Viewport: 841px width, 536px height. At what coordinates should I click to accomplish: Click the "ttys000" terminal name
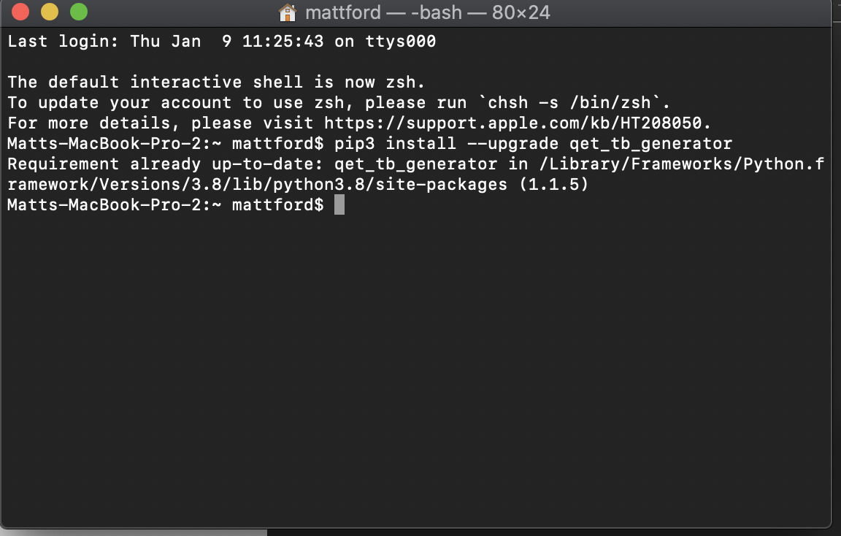pos(401,42)
